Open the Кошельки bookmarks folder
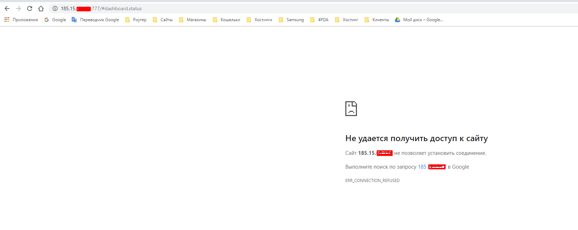The height and width of the screenshot is (230, 578). point(226,20)
